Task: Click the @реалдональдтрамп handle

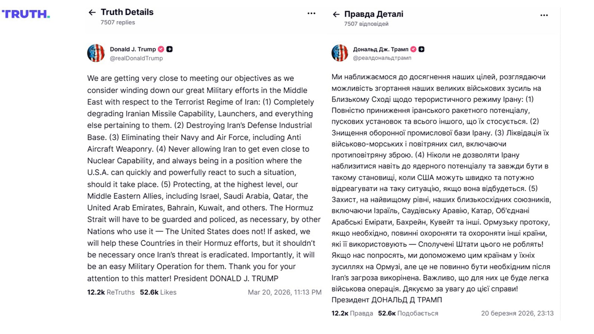Action: (x=382, y=58)
